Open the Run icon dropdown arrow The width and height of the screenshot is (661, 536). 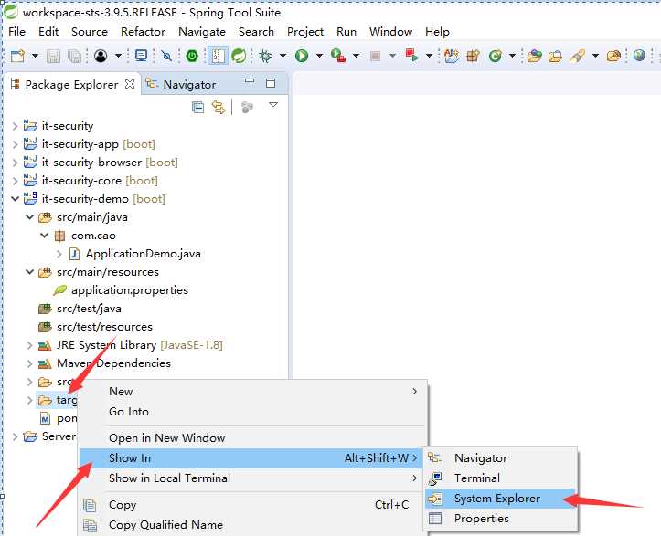pyautogui.click(x=319, y=56)
